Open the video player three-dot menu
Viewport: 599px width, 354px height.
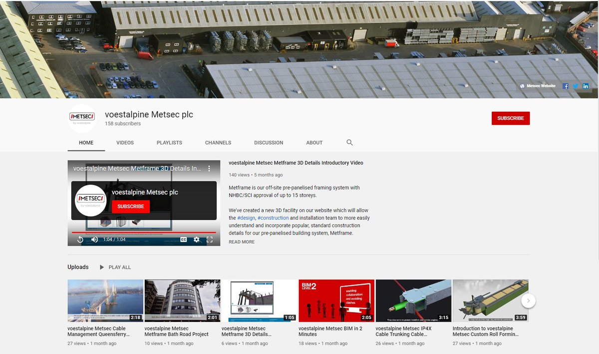tap(210, 169)
